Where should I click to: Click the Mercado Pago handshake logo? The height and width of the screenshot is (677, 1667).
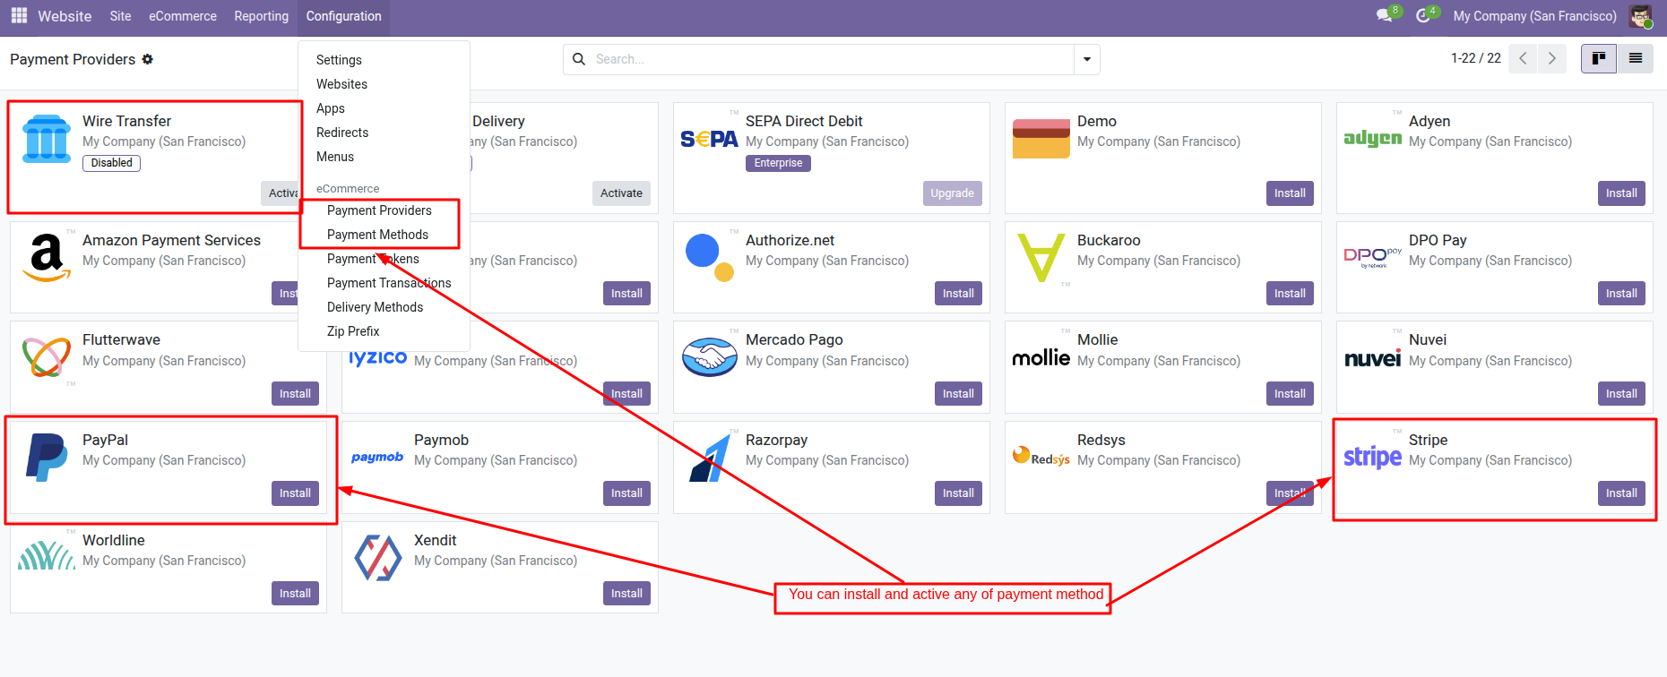coord(709,357)
